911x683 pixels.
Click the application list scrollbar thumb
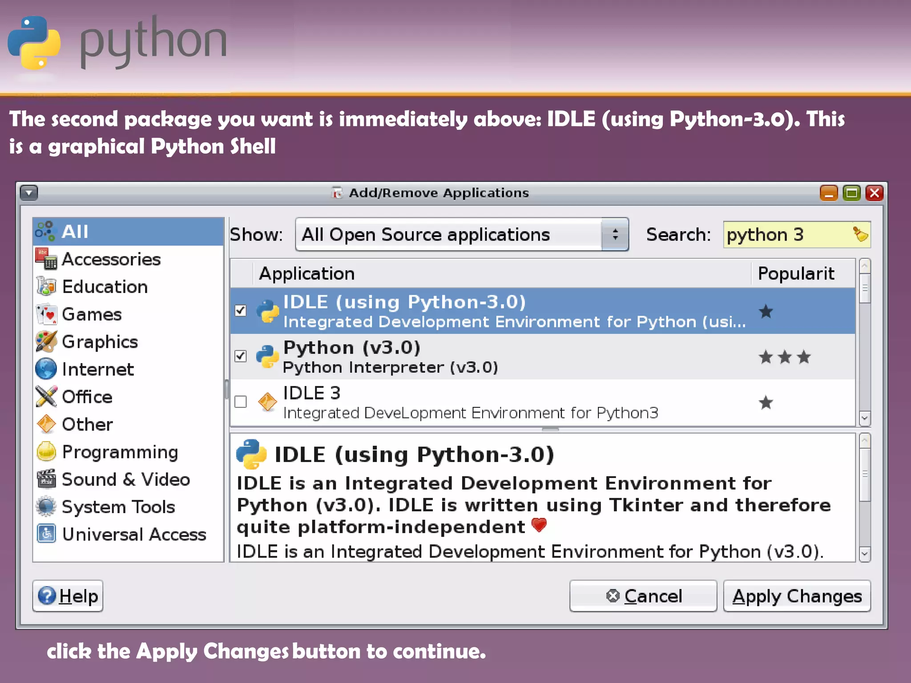point(864,288)
